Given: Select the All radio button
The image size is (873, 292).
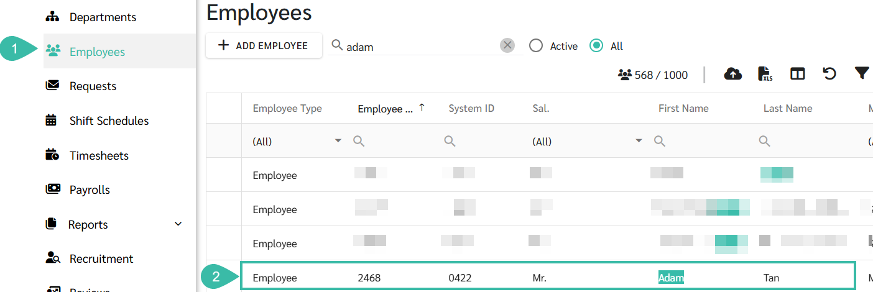Looking at the screenshot, I should click(596, 46).
